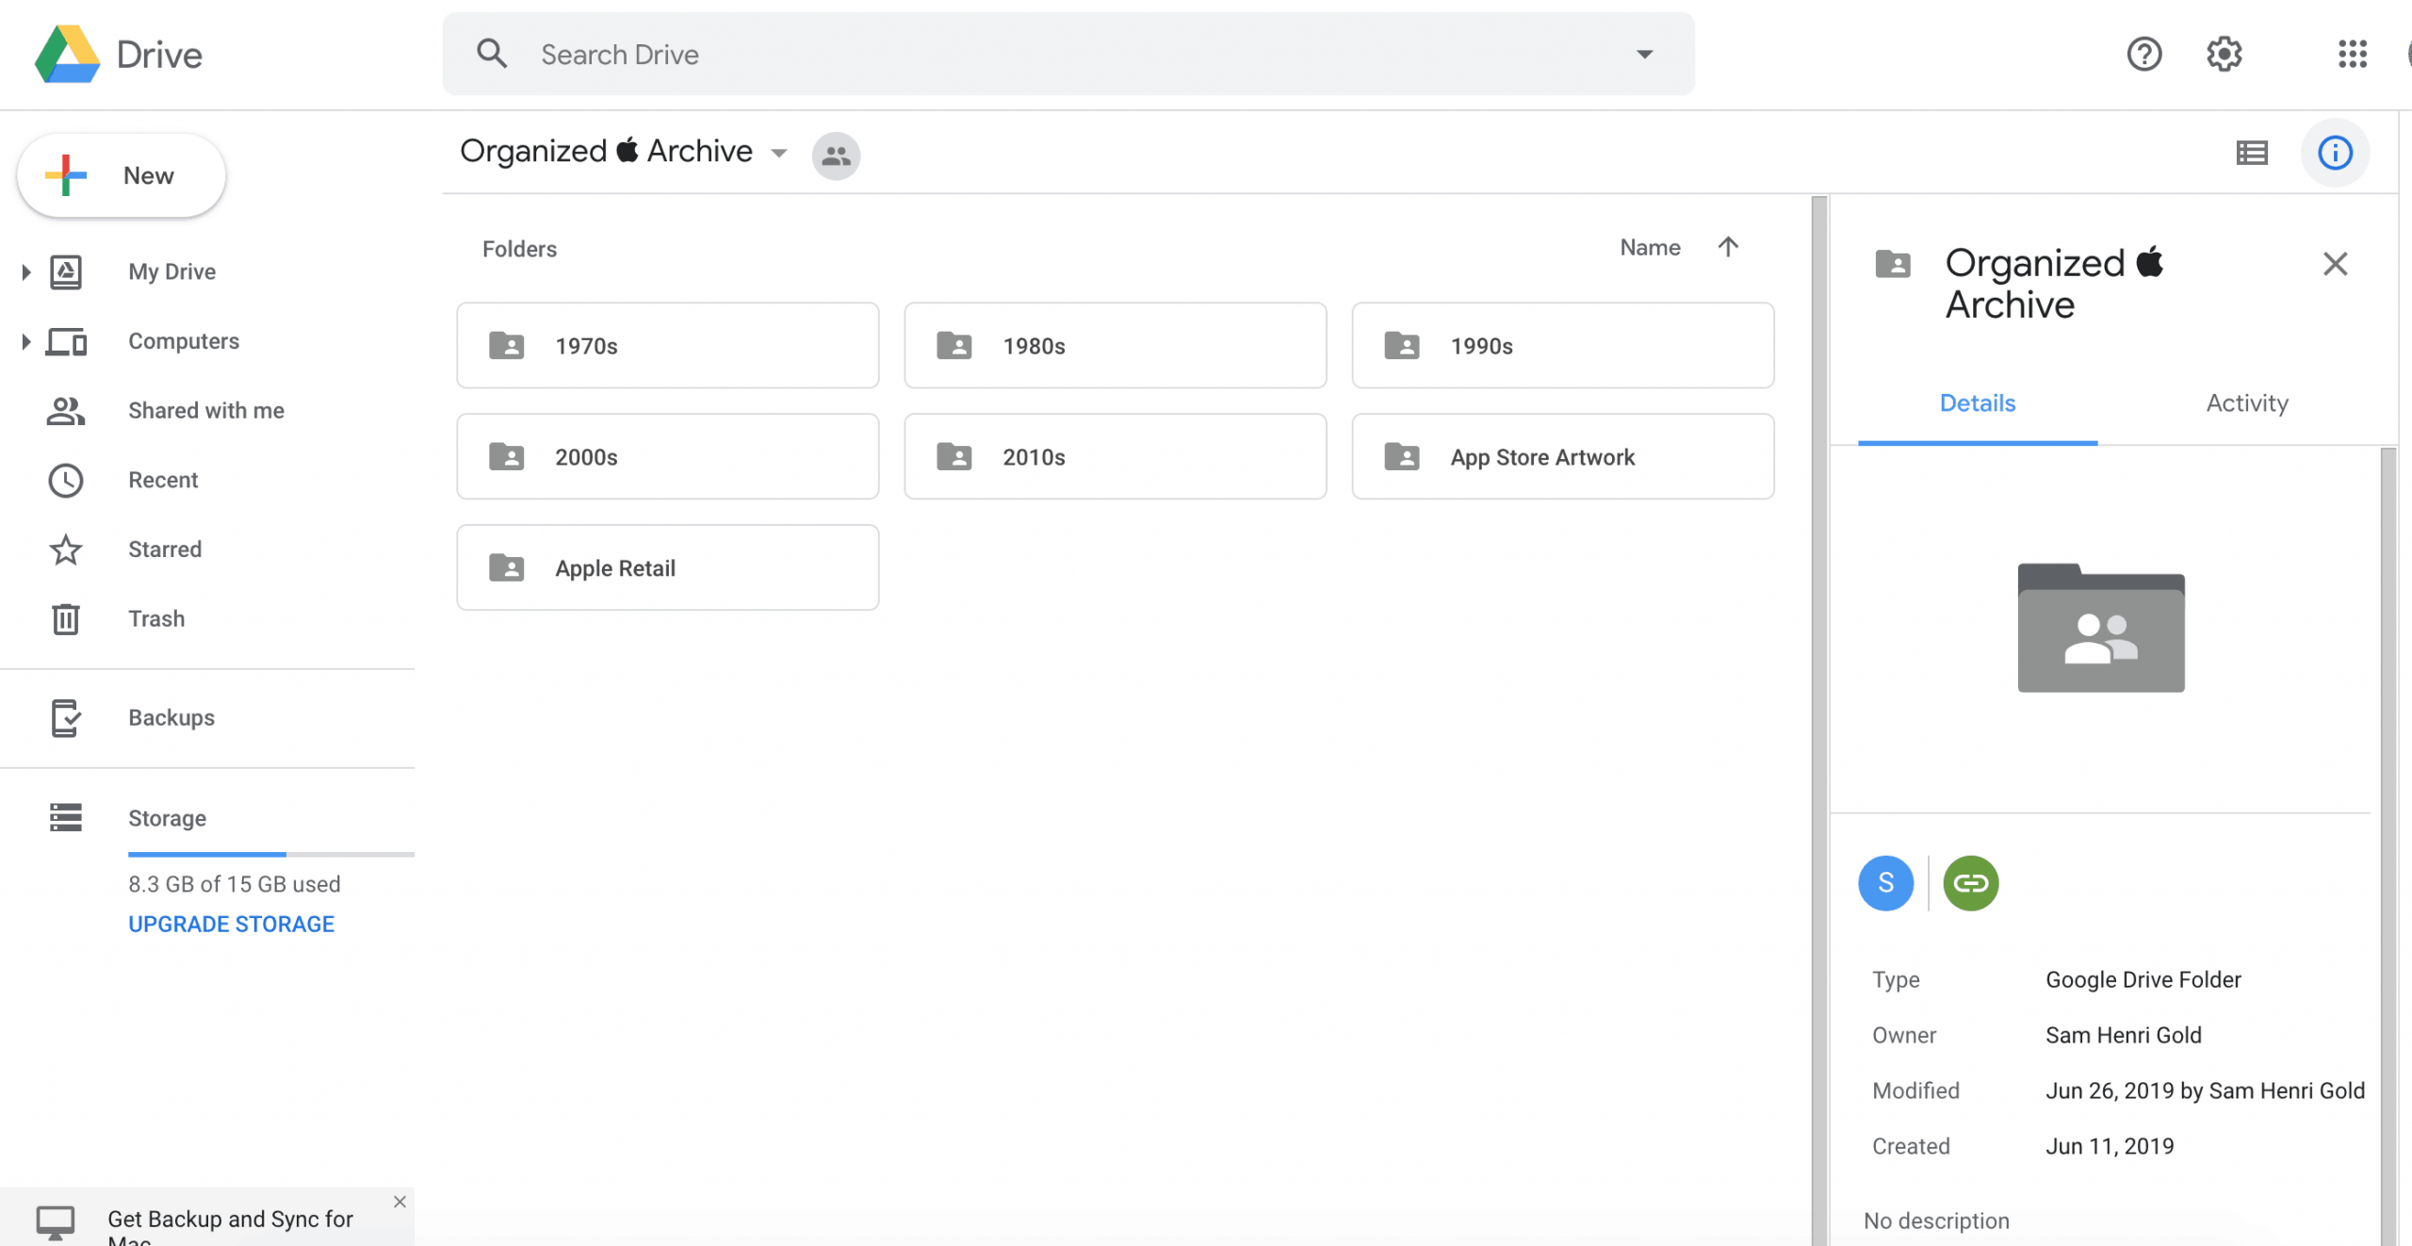Reverse sort direction arrow next to Name
Screen dimensions: 2412x1246
[x=1727, y=247]
